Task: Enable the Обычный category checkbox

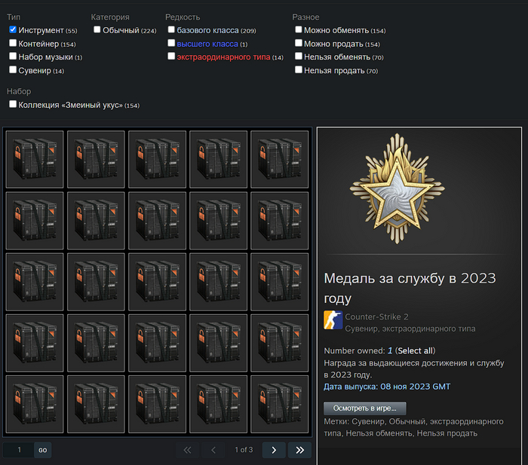Action: click(x=97, y=29)
